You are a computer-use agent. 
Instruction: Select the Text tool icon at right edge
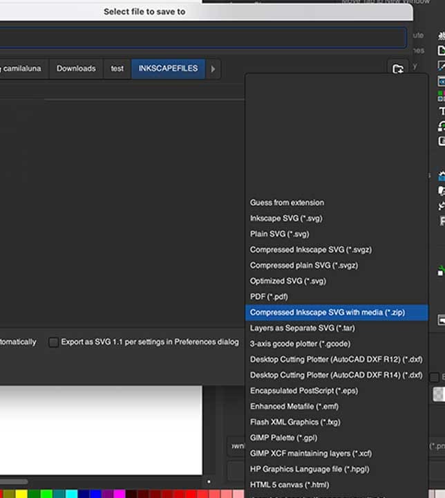(442, 111)
